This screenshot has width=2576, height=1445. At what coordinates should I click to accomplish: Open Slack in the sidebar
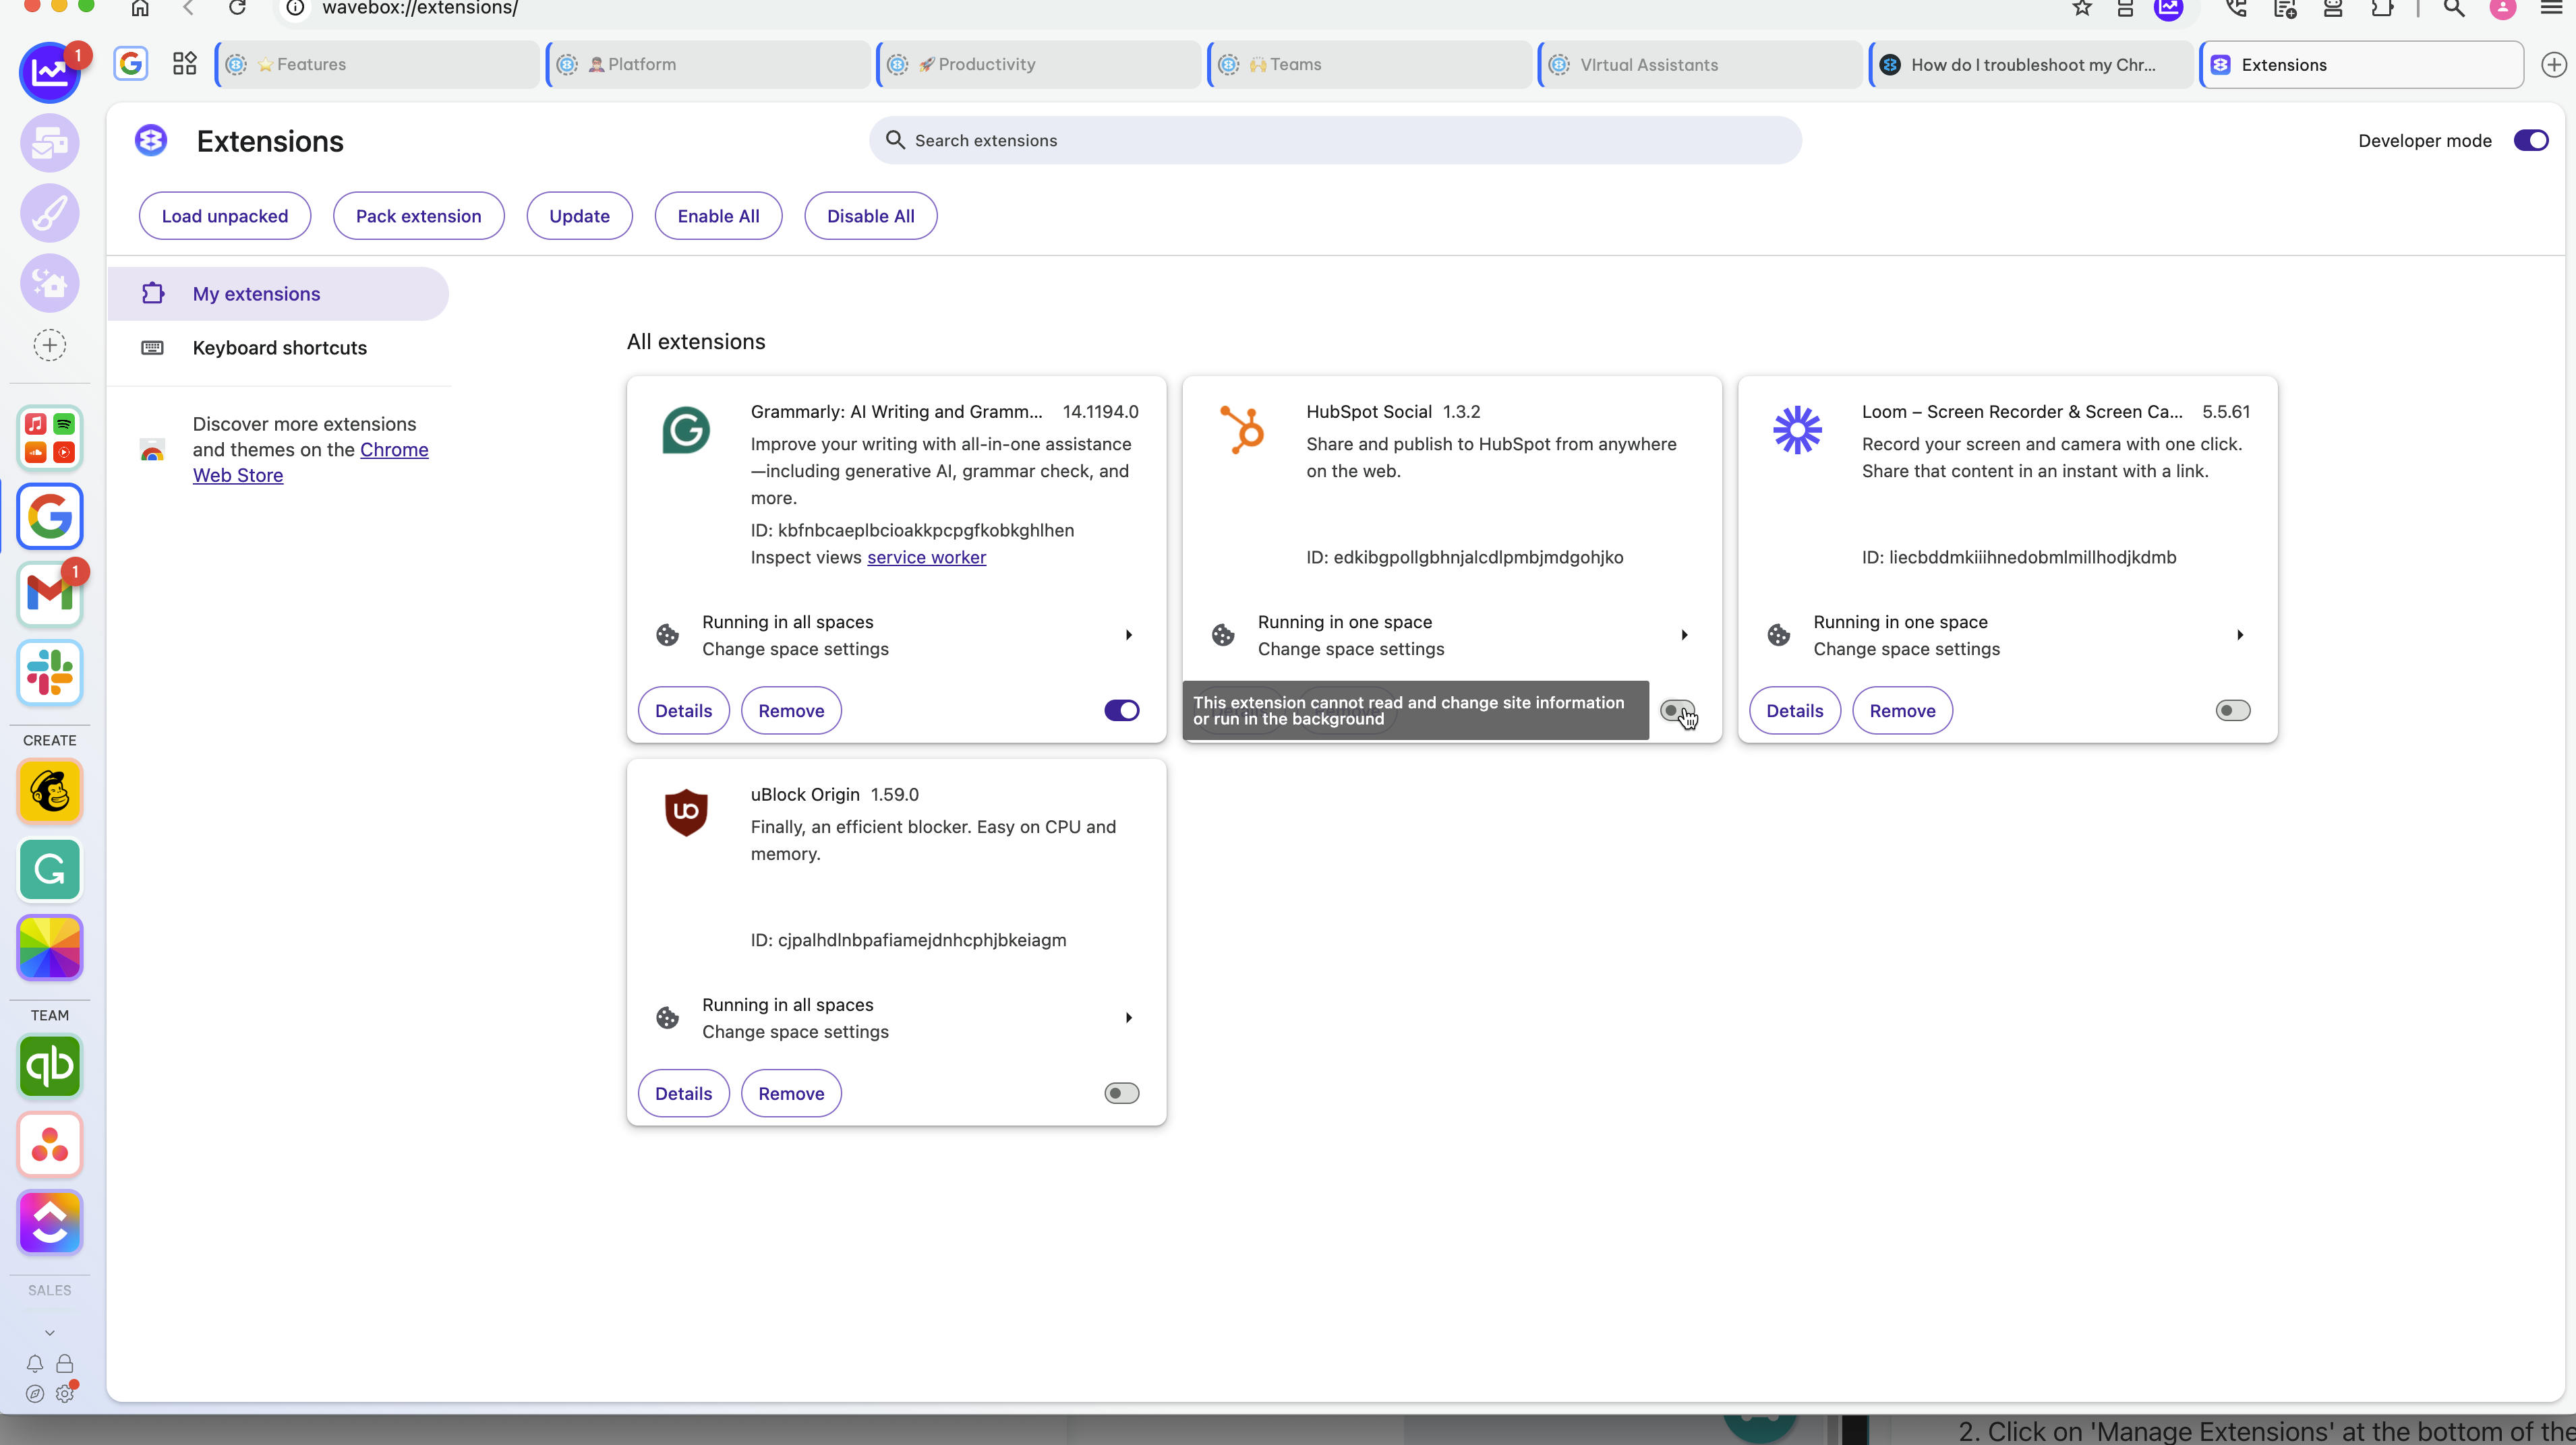coord(49,673)
